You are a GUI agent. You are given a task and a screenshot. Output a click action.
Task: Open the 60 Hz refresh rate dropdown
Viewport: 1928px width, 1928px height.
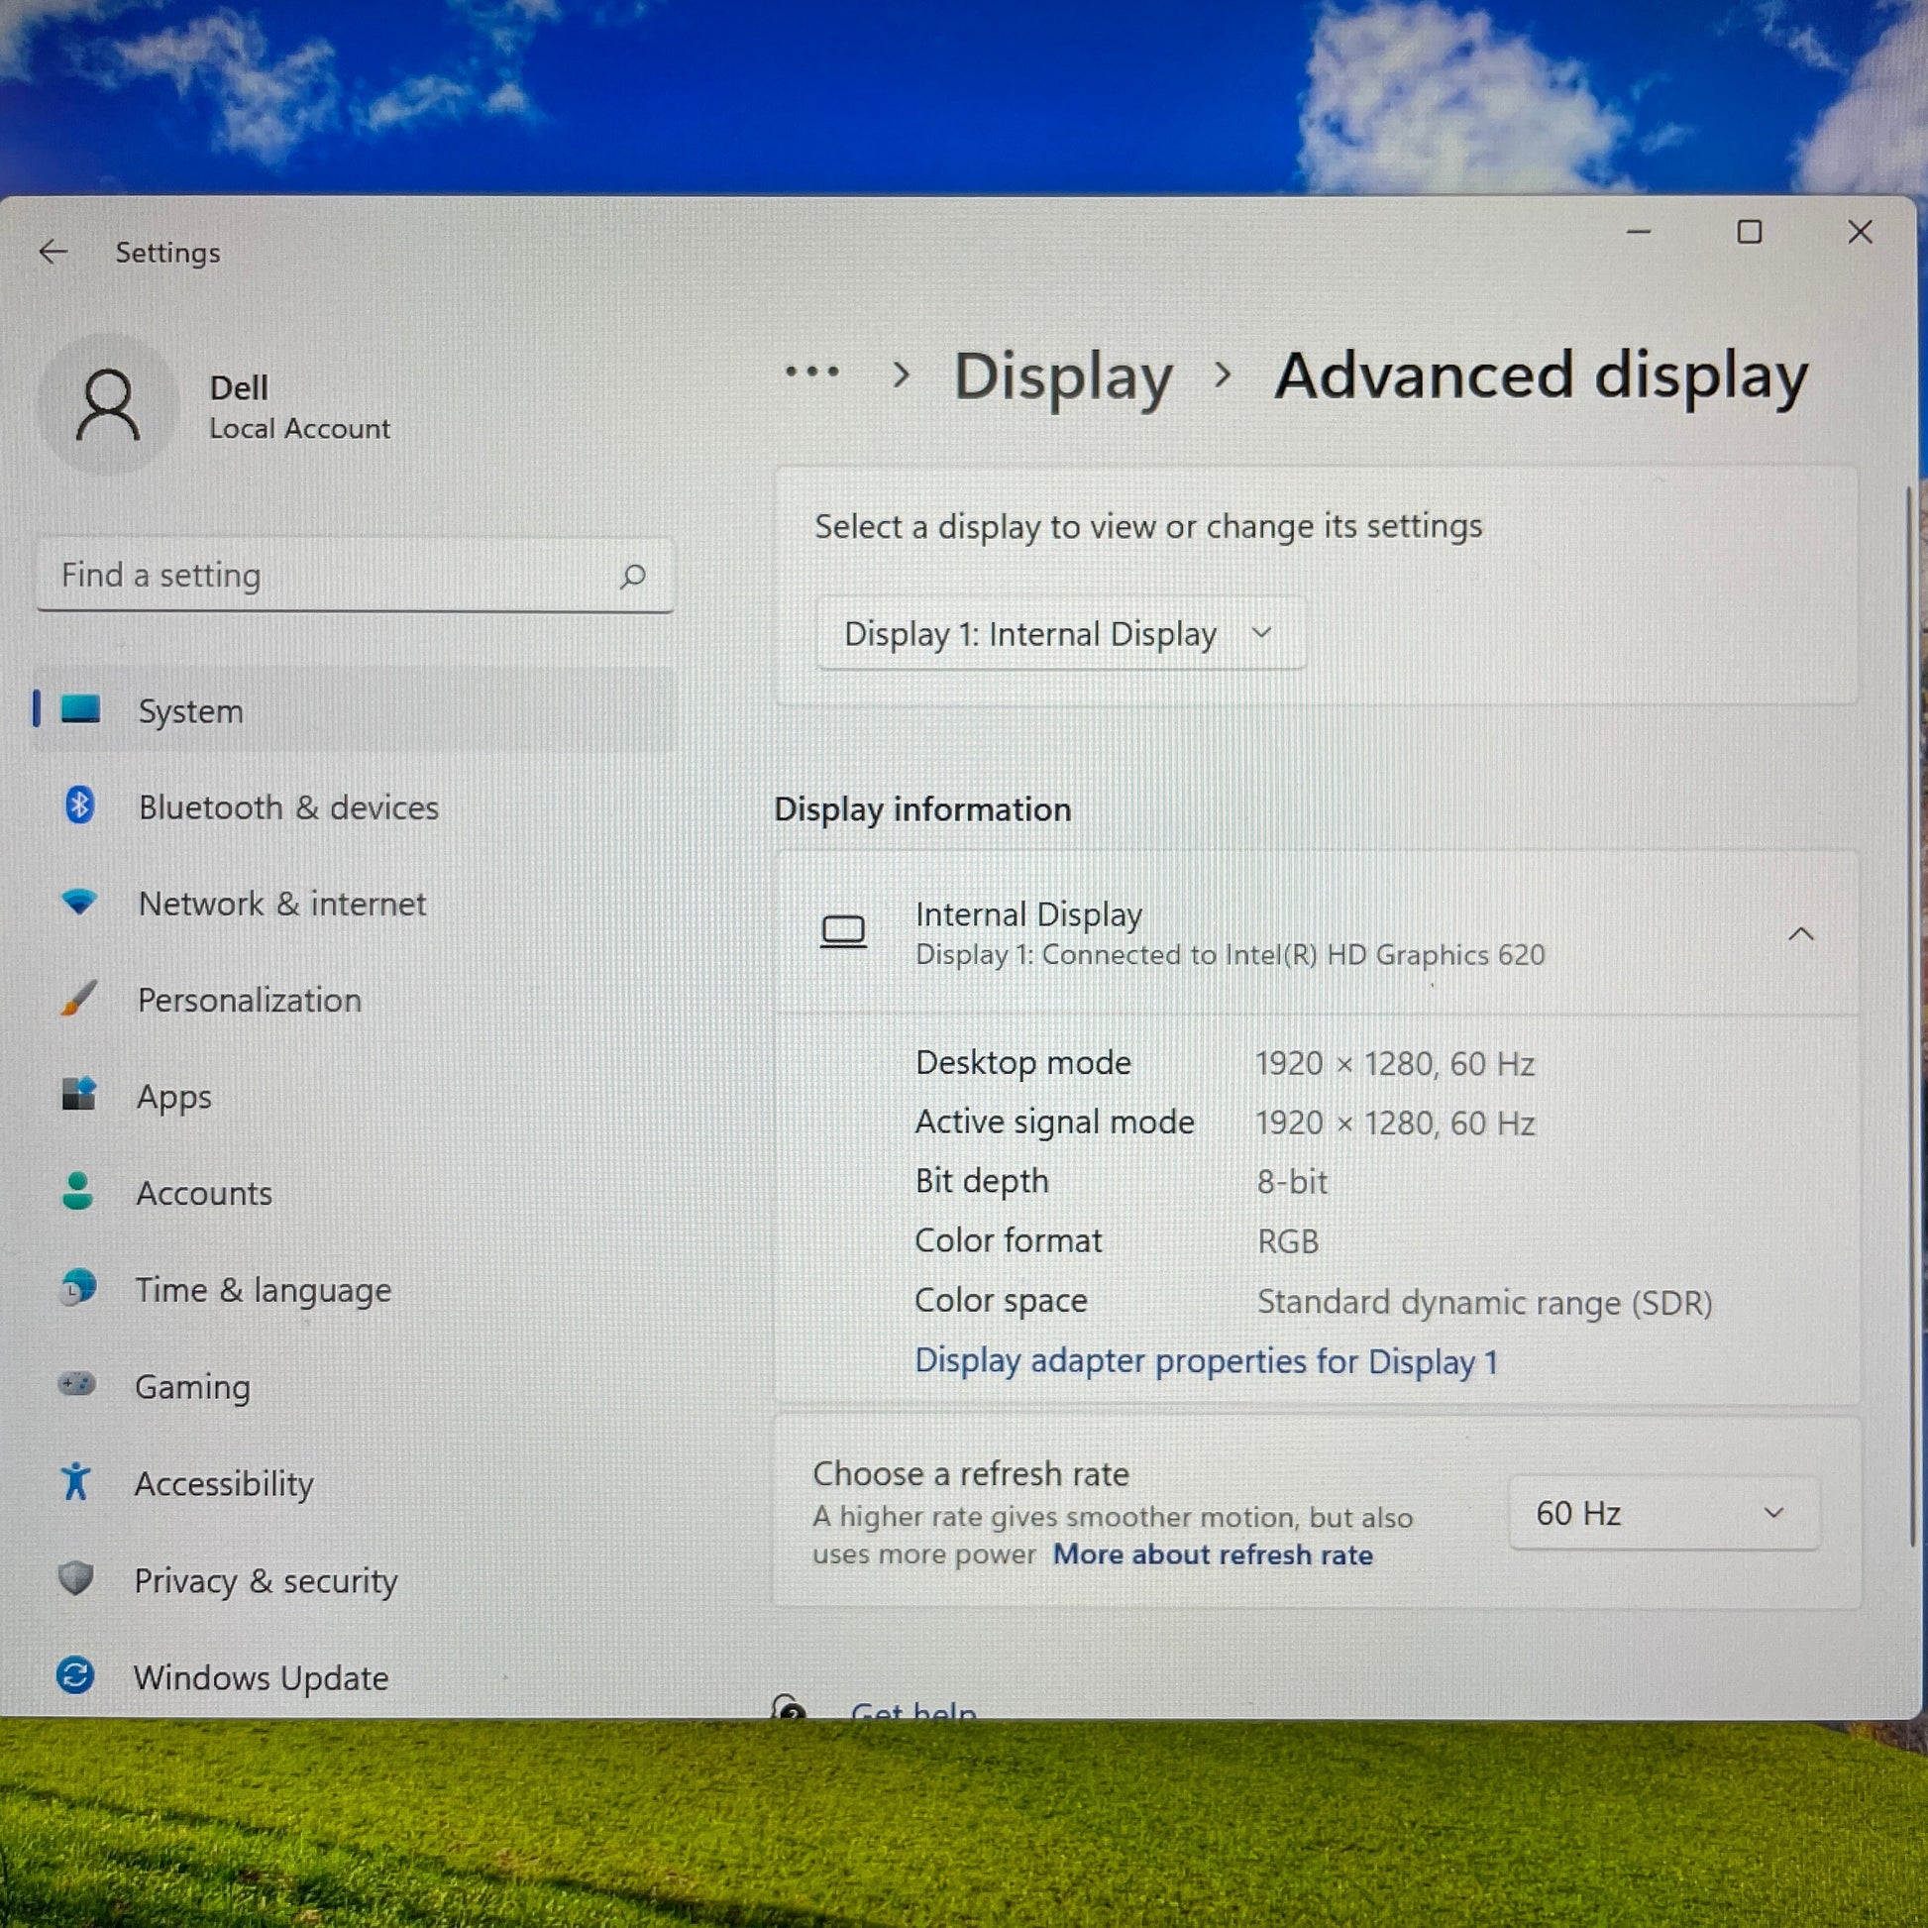point(1663,1513)
